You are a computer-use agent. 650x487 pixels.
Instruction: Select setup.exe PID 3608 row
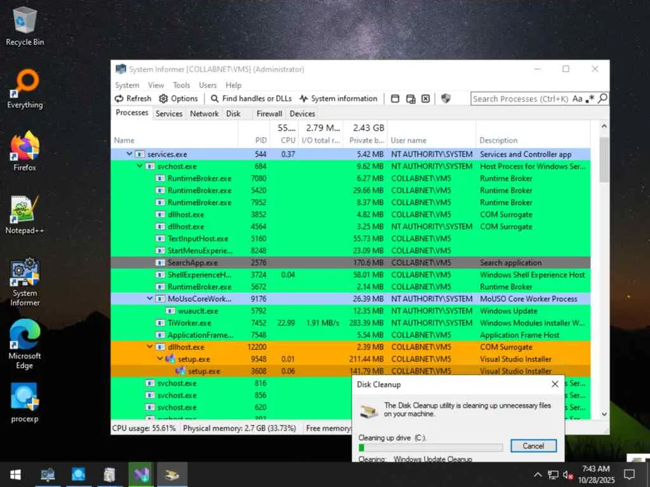click(x=350, y=371)
